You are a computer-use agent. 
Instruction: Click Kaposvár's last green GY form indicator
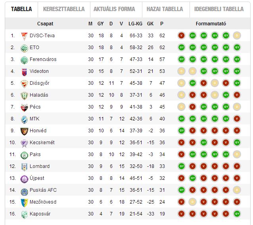tap(237, 214)
